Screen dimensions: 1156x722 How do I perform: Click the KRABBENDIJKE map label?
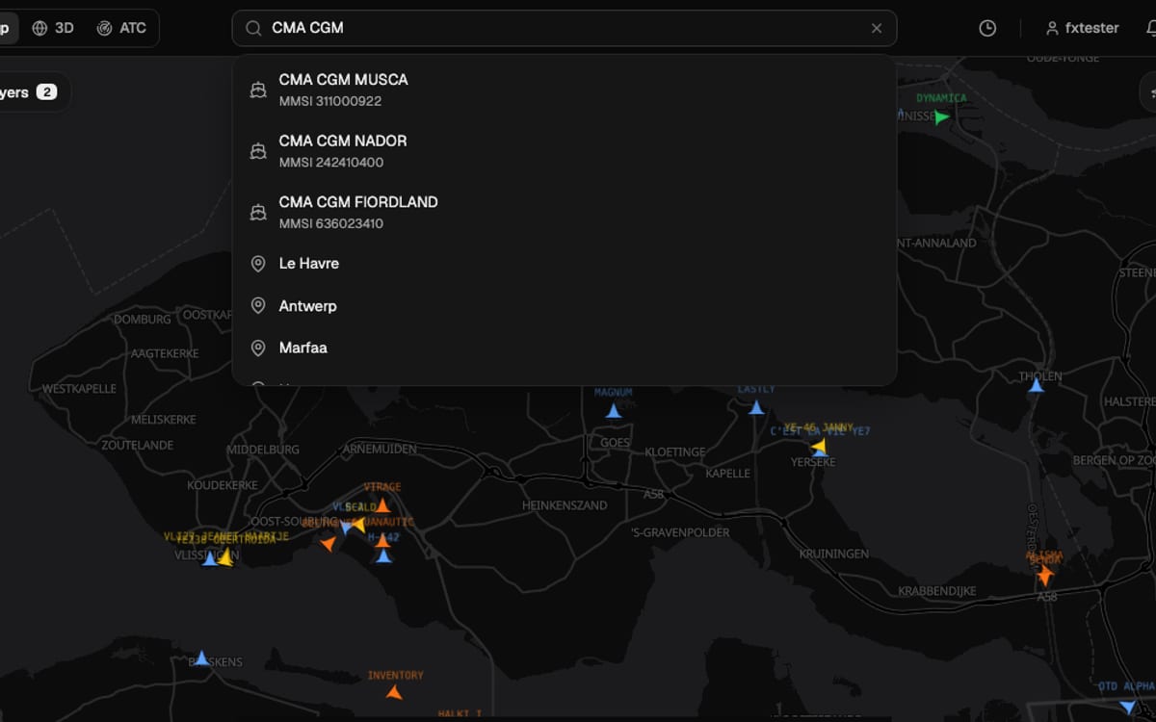click(x=936, y=590)
